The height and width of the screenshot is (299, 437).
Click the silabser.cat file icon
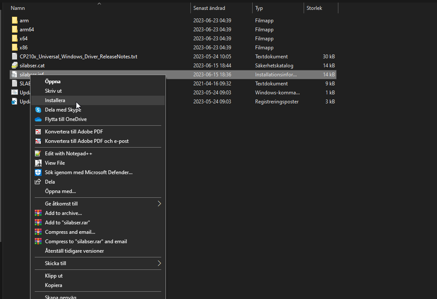pyautogui.click(x=15, y=66)
